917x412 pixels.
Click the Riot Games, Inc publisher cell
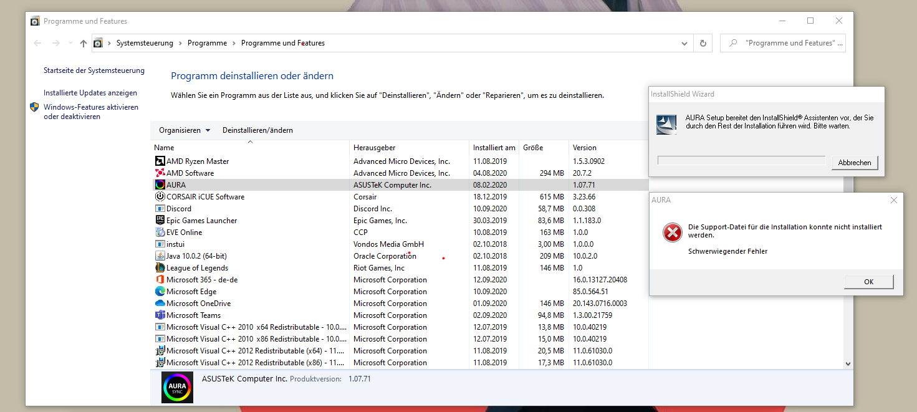pyautogui.click(x=379, y=268)
